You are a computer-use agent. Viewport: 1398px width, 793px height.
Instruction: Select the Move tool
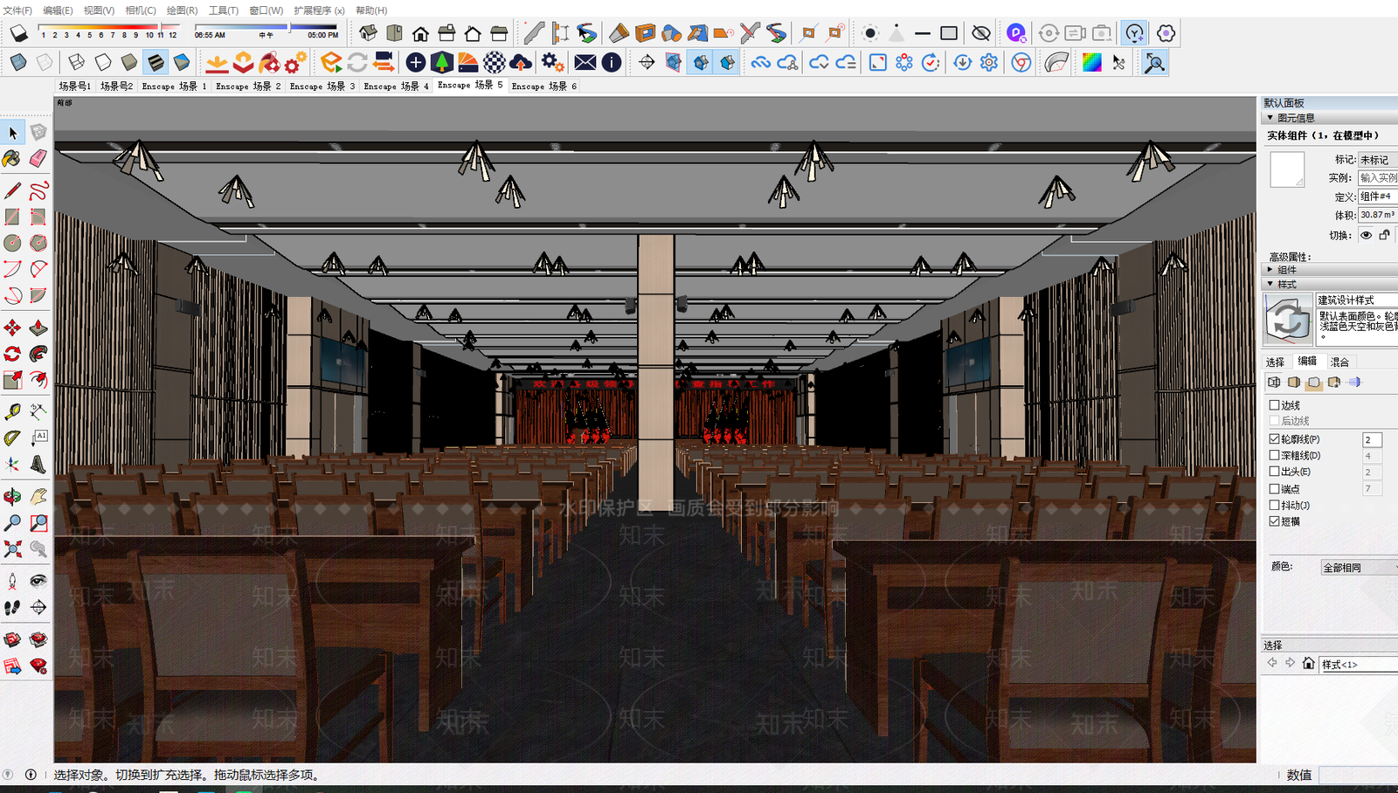[13, 328]
